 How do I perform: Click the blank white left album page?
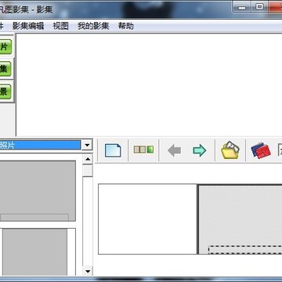click(x=147, y=219)
